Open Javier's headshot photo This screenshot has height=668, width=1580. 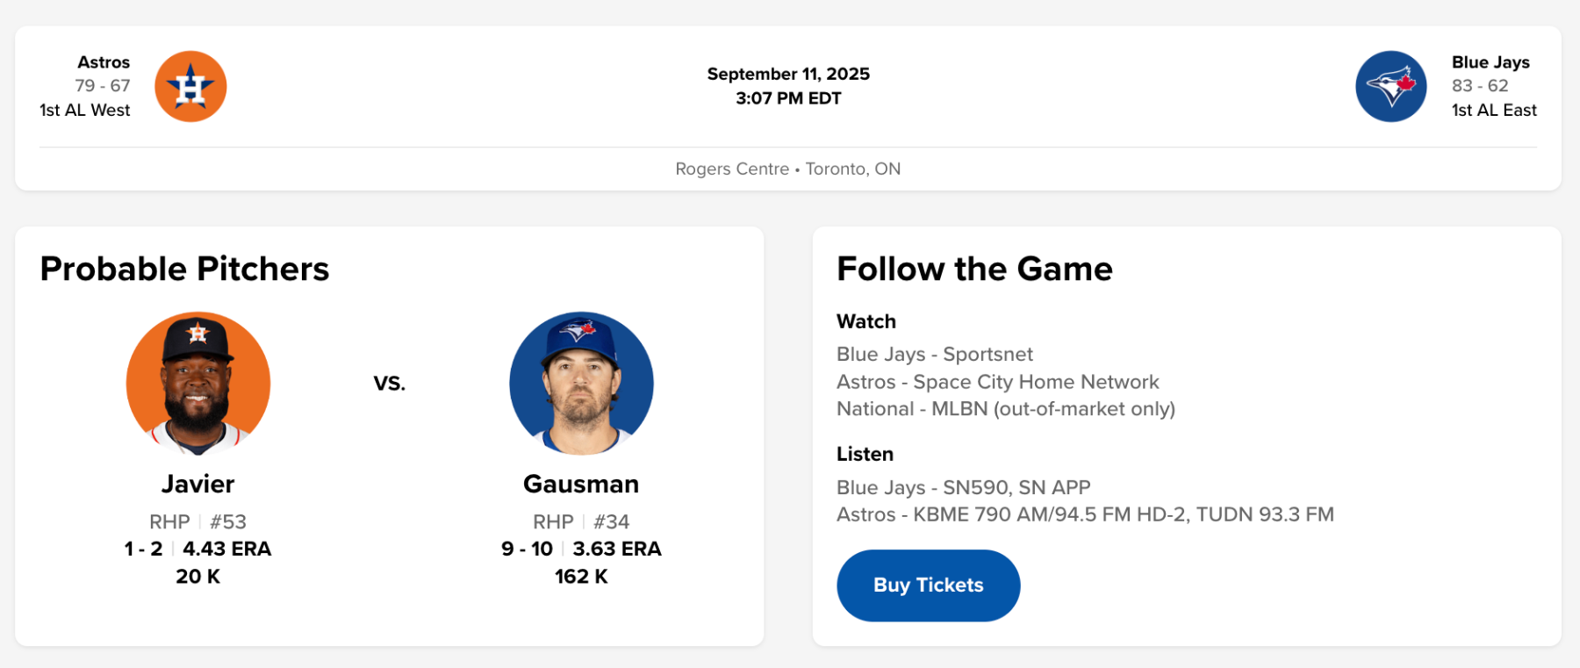pos(198,384)
